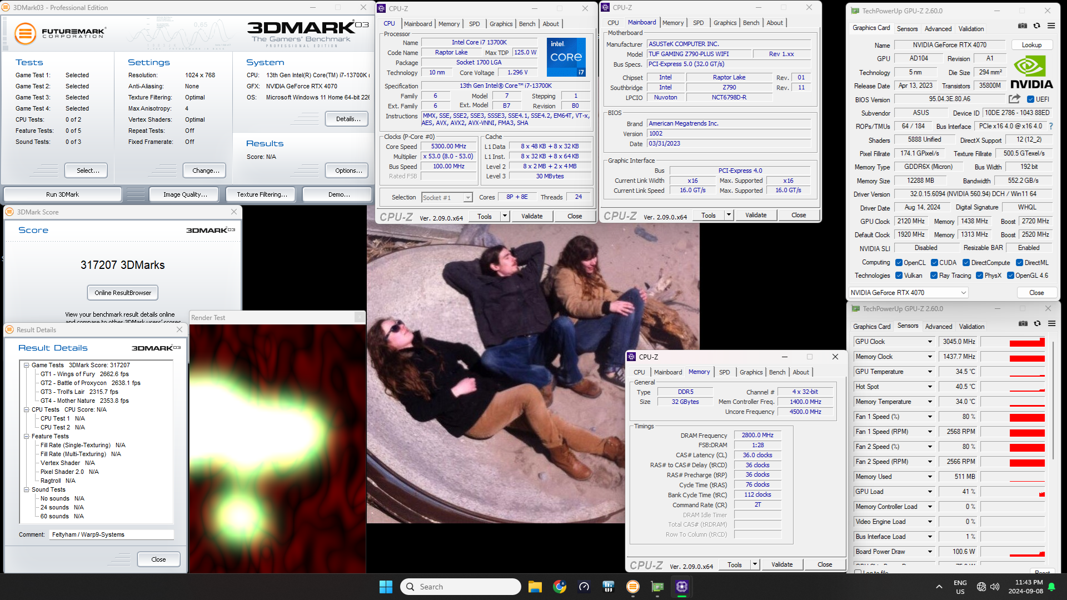Screen dimensions: 1067x600
Task: Open network settings from system tray
Action: coord(981,587)
